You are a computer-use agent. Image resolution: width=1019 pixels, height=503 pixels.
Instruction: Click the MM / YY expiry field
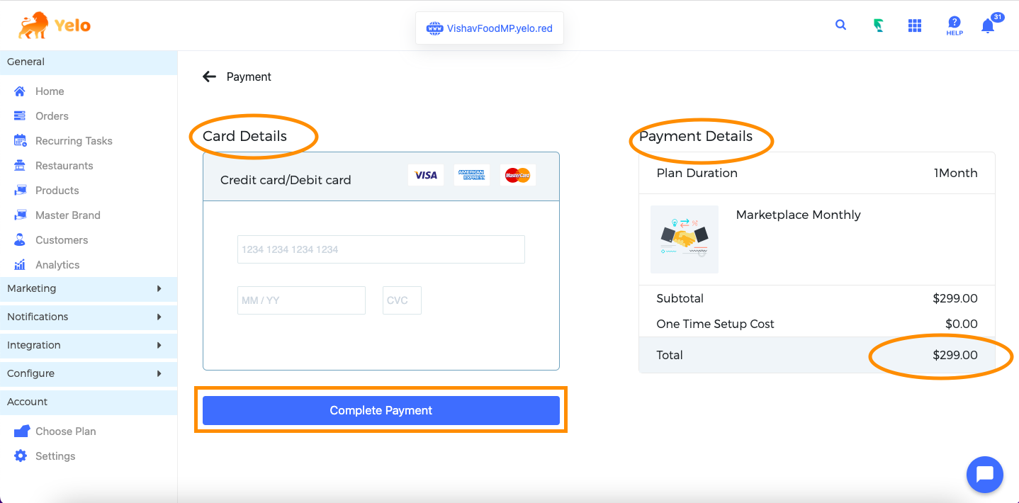click(301, 300)
